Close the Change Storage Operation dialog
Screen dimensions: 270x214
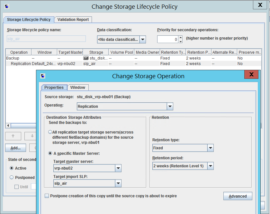[x=251, y=74]
